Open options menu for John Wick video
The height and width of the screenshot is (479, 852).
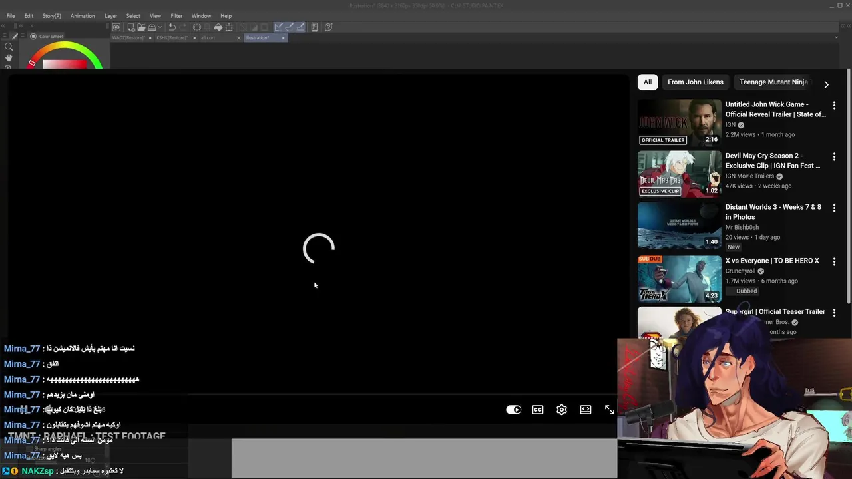pos(834,106)
